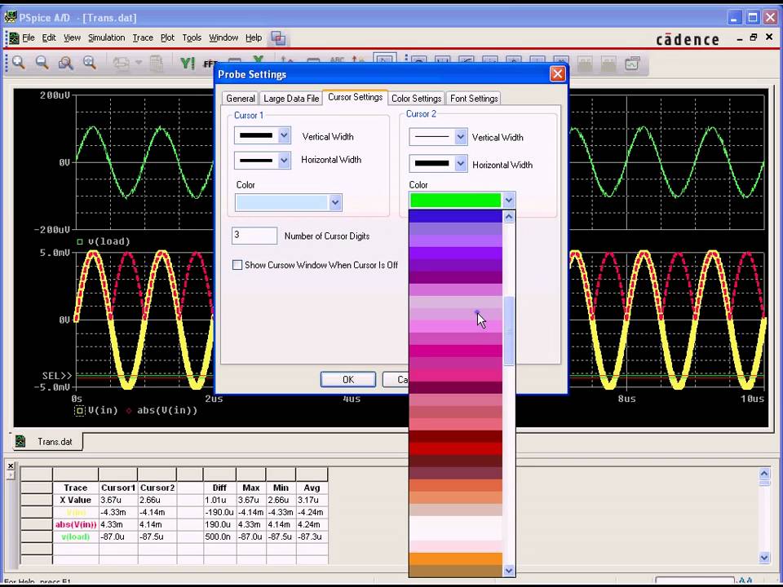
Task: Click the color list scrollbar thumb
Action: [508, 331]
